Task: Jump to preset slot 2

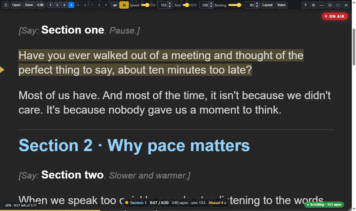Action: click(57, 5)
